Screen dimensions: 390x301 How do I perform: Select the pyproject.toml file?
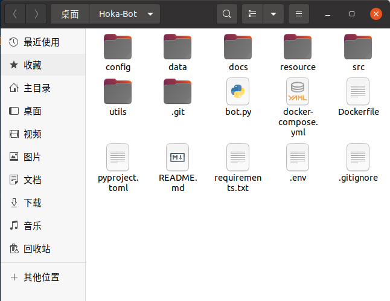point(118,157)
